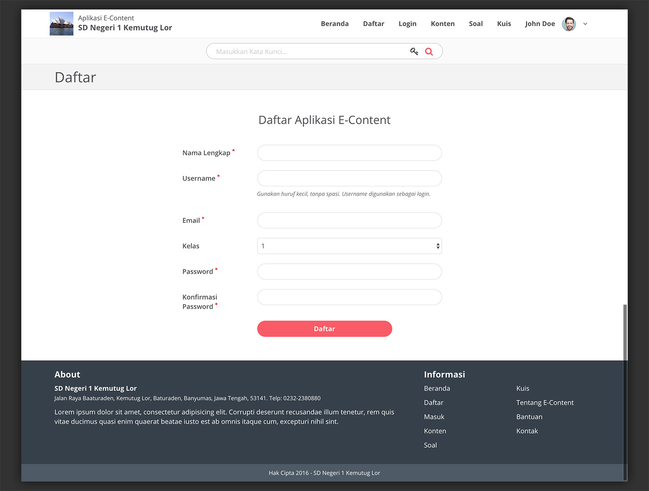This screenshot has height=491, width=649.
Task: Focus the Email input field
Action: point(349,221)
